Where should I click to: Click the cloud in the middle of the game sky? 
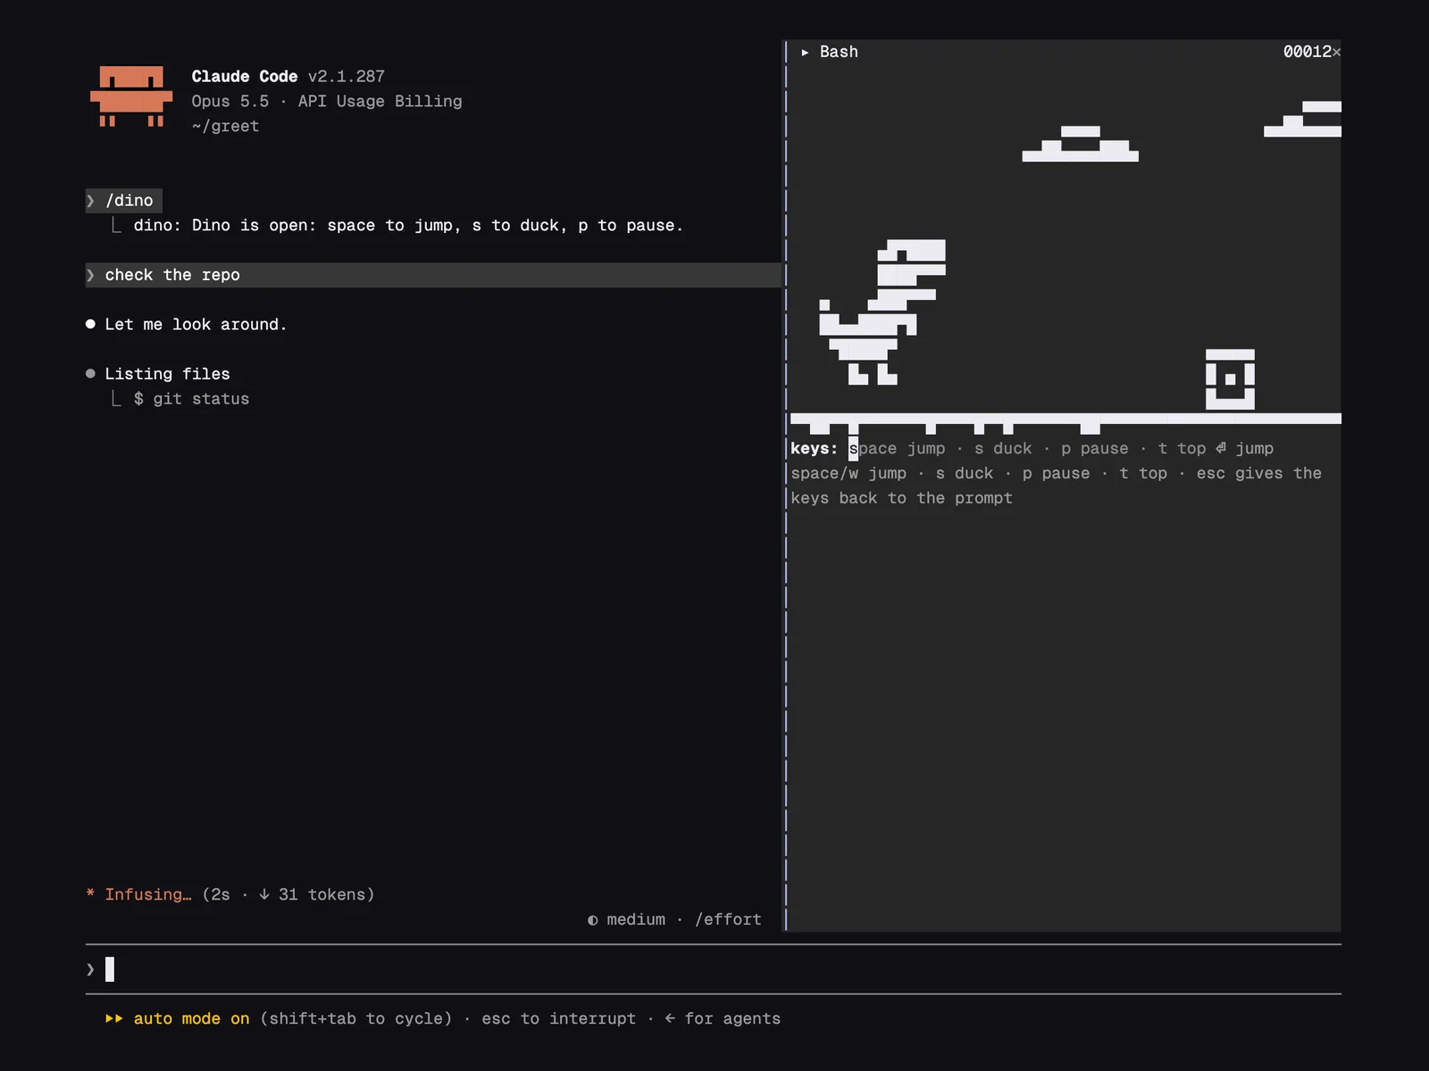point(1080,144)
